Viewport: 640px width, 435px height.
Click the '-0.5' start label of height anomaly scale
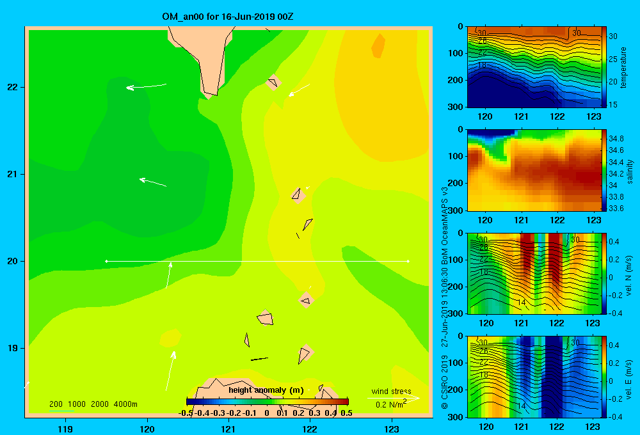tap(186, 413)
